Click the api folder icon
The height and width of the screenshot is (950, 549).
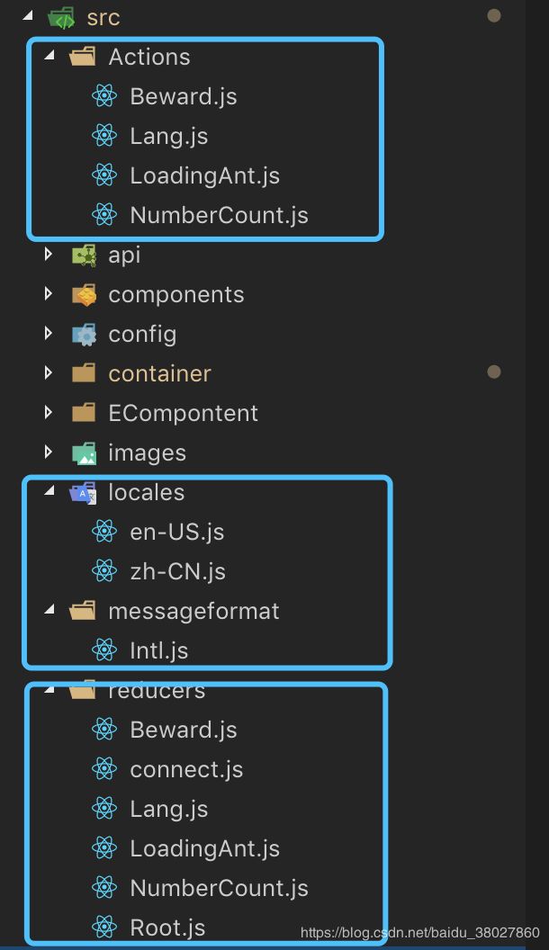[x=84, y=255]
